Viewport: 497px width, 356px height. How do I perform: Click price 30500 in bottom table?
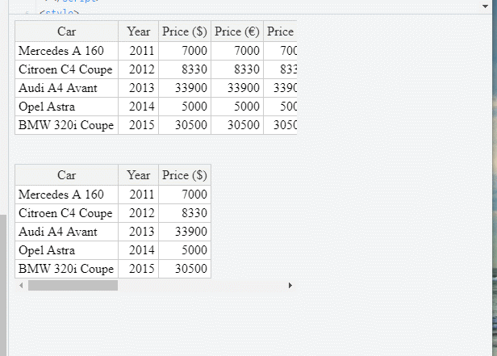pyautogui.click(x=185, y=269)
